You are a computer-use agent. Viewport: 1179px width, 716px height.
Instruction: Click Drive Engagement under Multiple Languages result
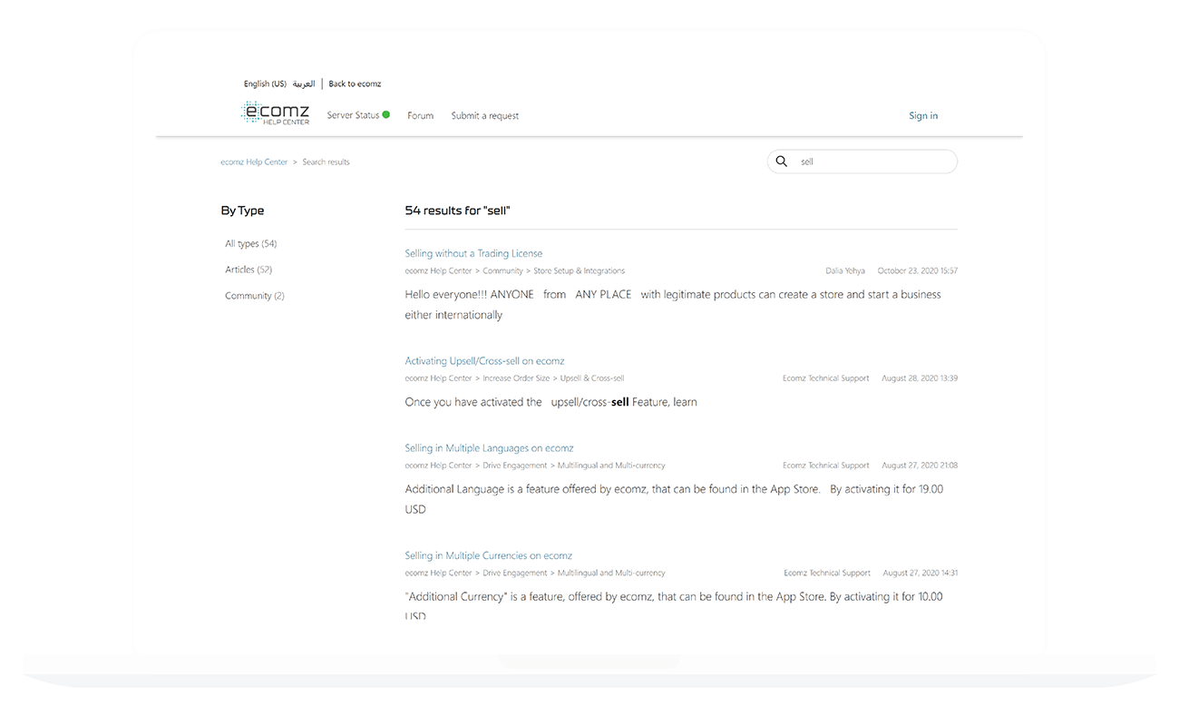pos(515,465)
